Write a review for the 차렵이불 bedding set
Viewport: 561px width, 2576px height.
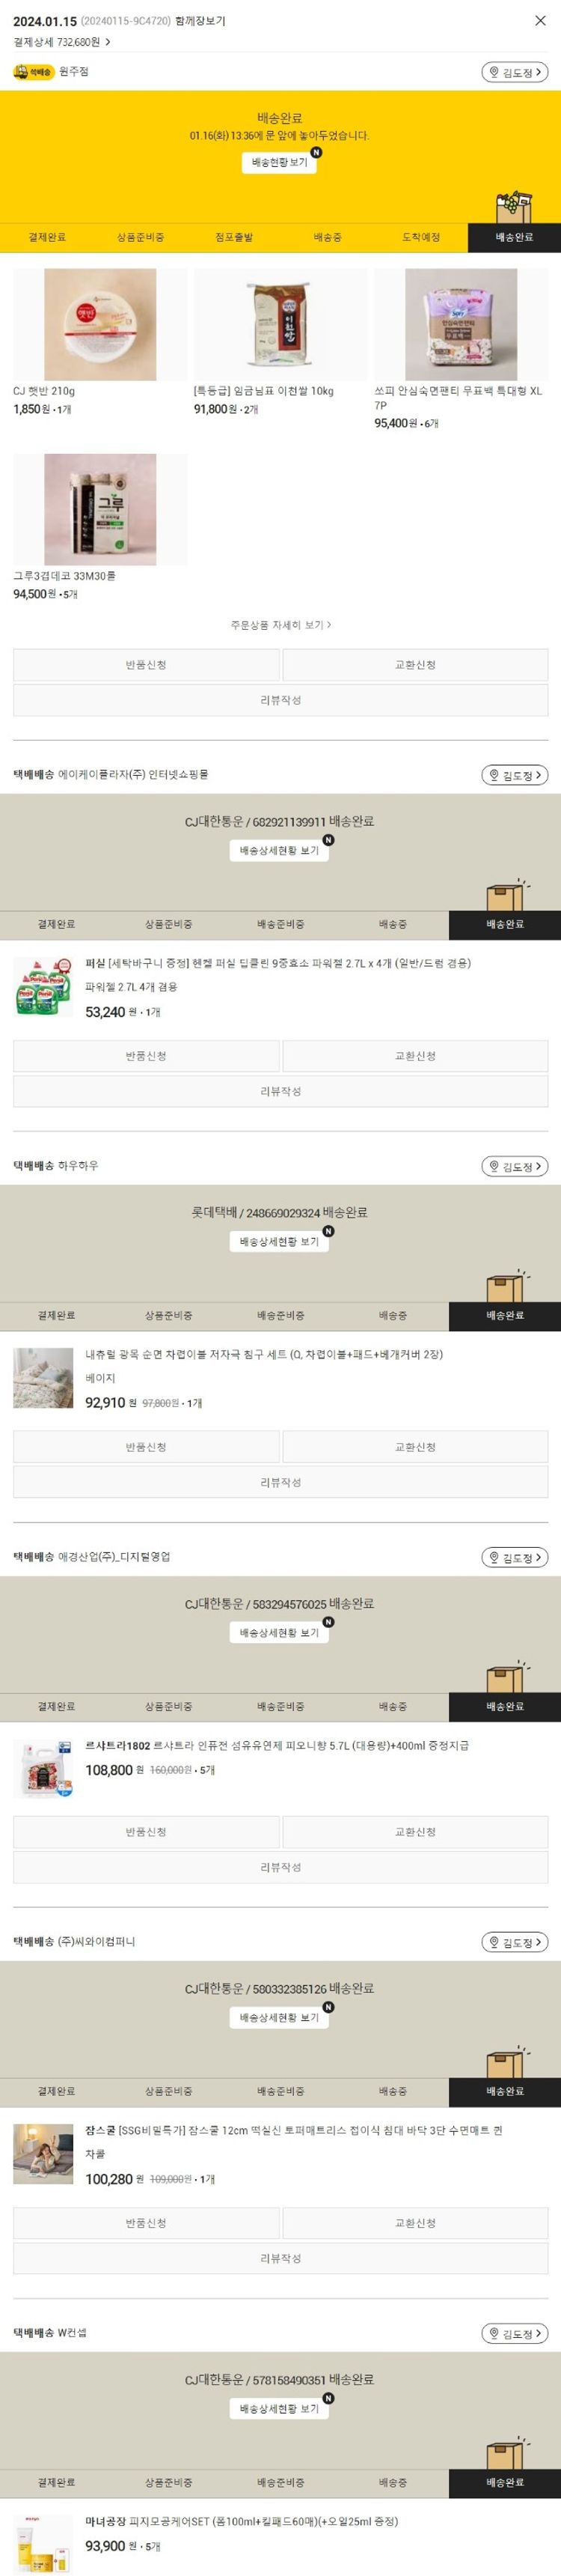(280, 1482)
